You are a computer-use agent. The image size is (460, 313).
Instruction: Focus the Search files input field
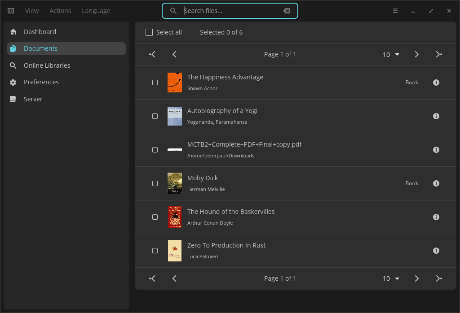230,11
